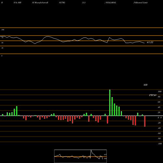
Task: Click the 60 axis label in MR panel
Action: click(159, 102)
